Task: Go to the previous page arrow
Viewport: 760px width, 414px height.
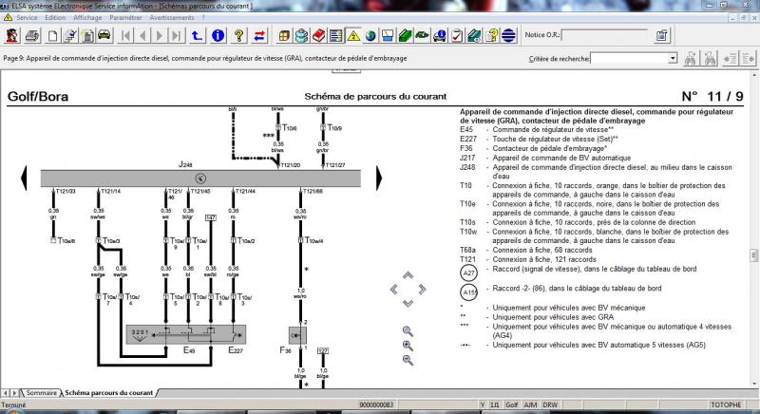Action: coord(142,35)
